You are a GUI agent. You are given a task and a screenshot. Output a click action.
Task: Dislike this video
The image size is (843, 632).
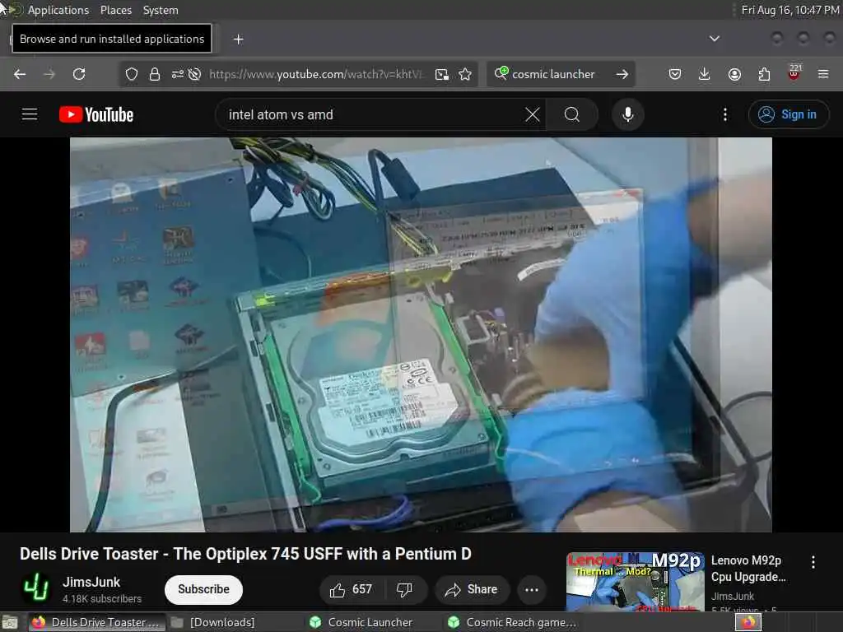pos(405,589)
